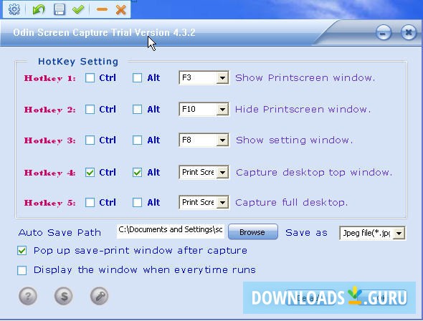This screenshot has width=423, height=321.
Task: Uncheck Ctrl for Hotkey 4
Action: [90, 173]
